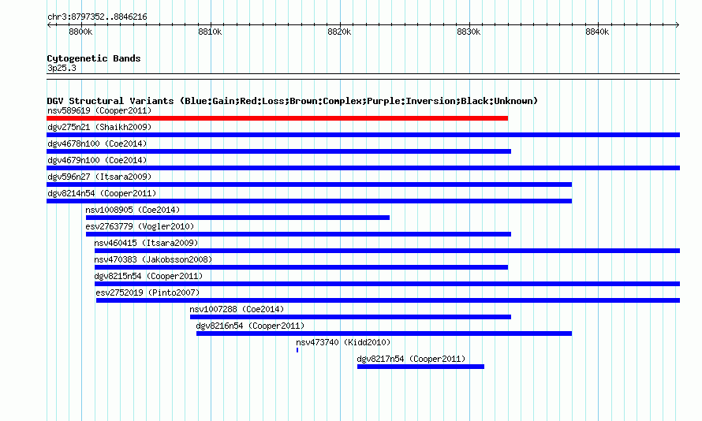
Task: Open nsv1008905 (Coe2014) label
Action: pyautogui.click(x=133, y=210)
